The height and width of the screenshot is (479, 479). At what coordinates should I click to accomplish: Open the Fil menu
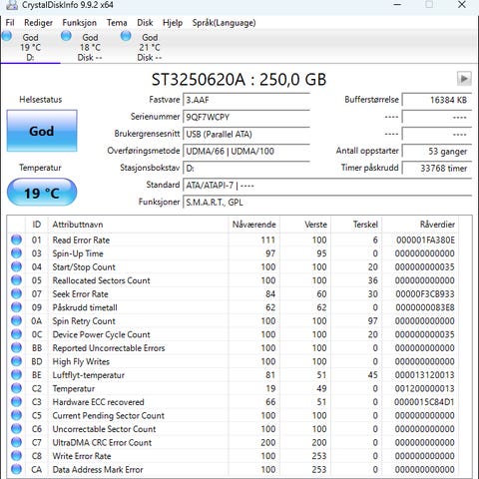tap(10, 23)
